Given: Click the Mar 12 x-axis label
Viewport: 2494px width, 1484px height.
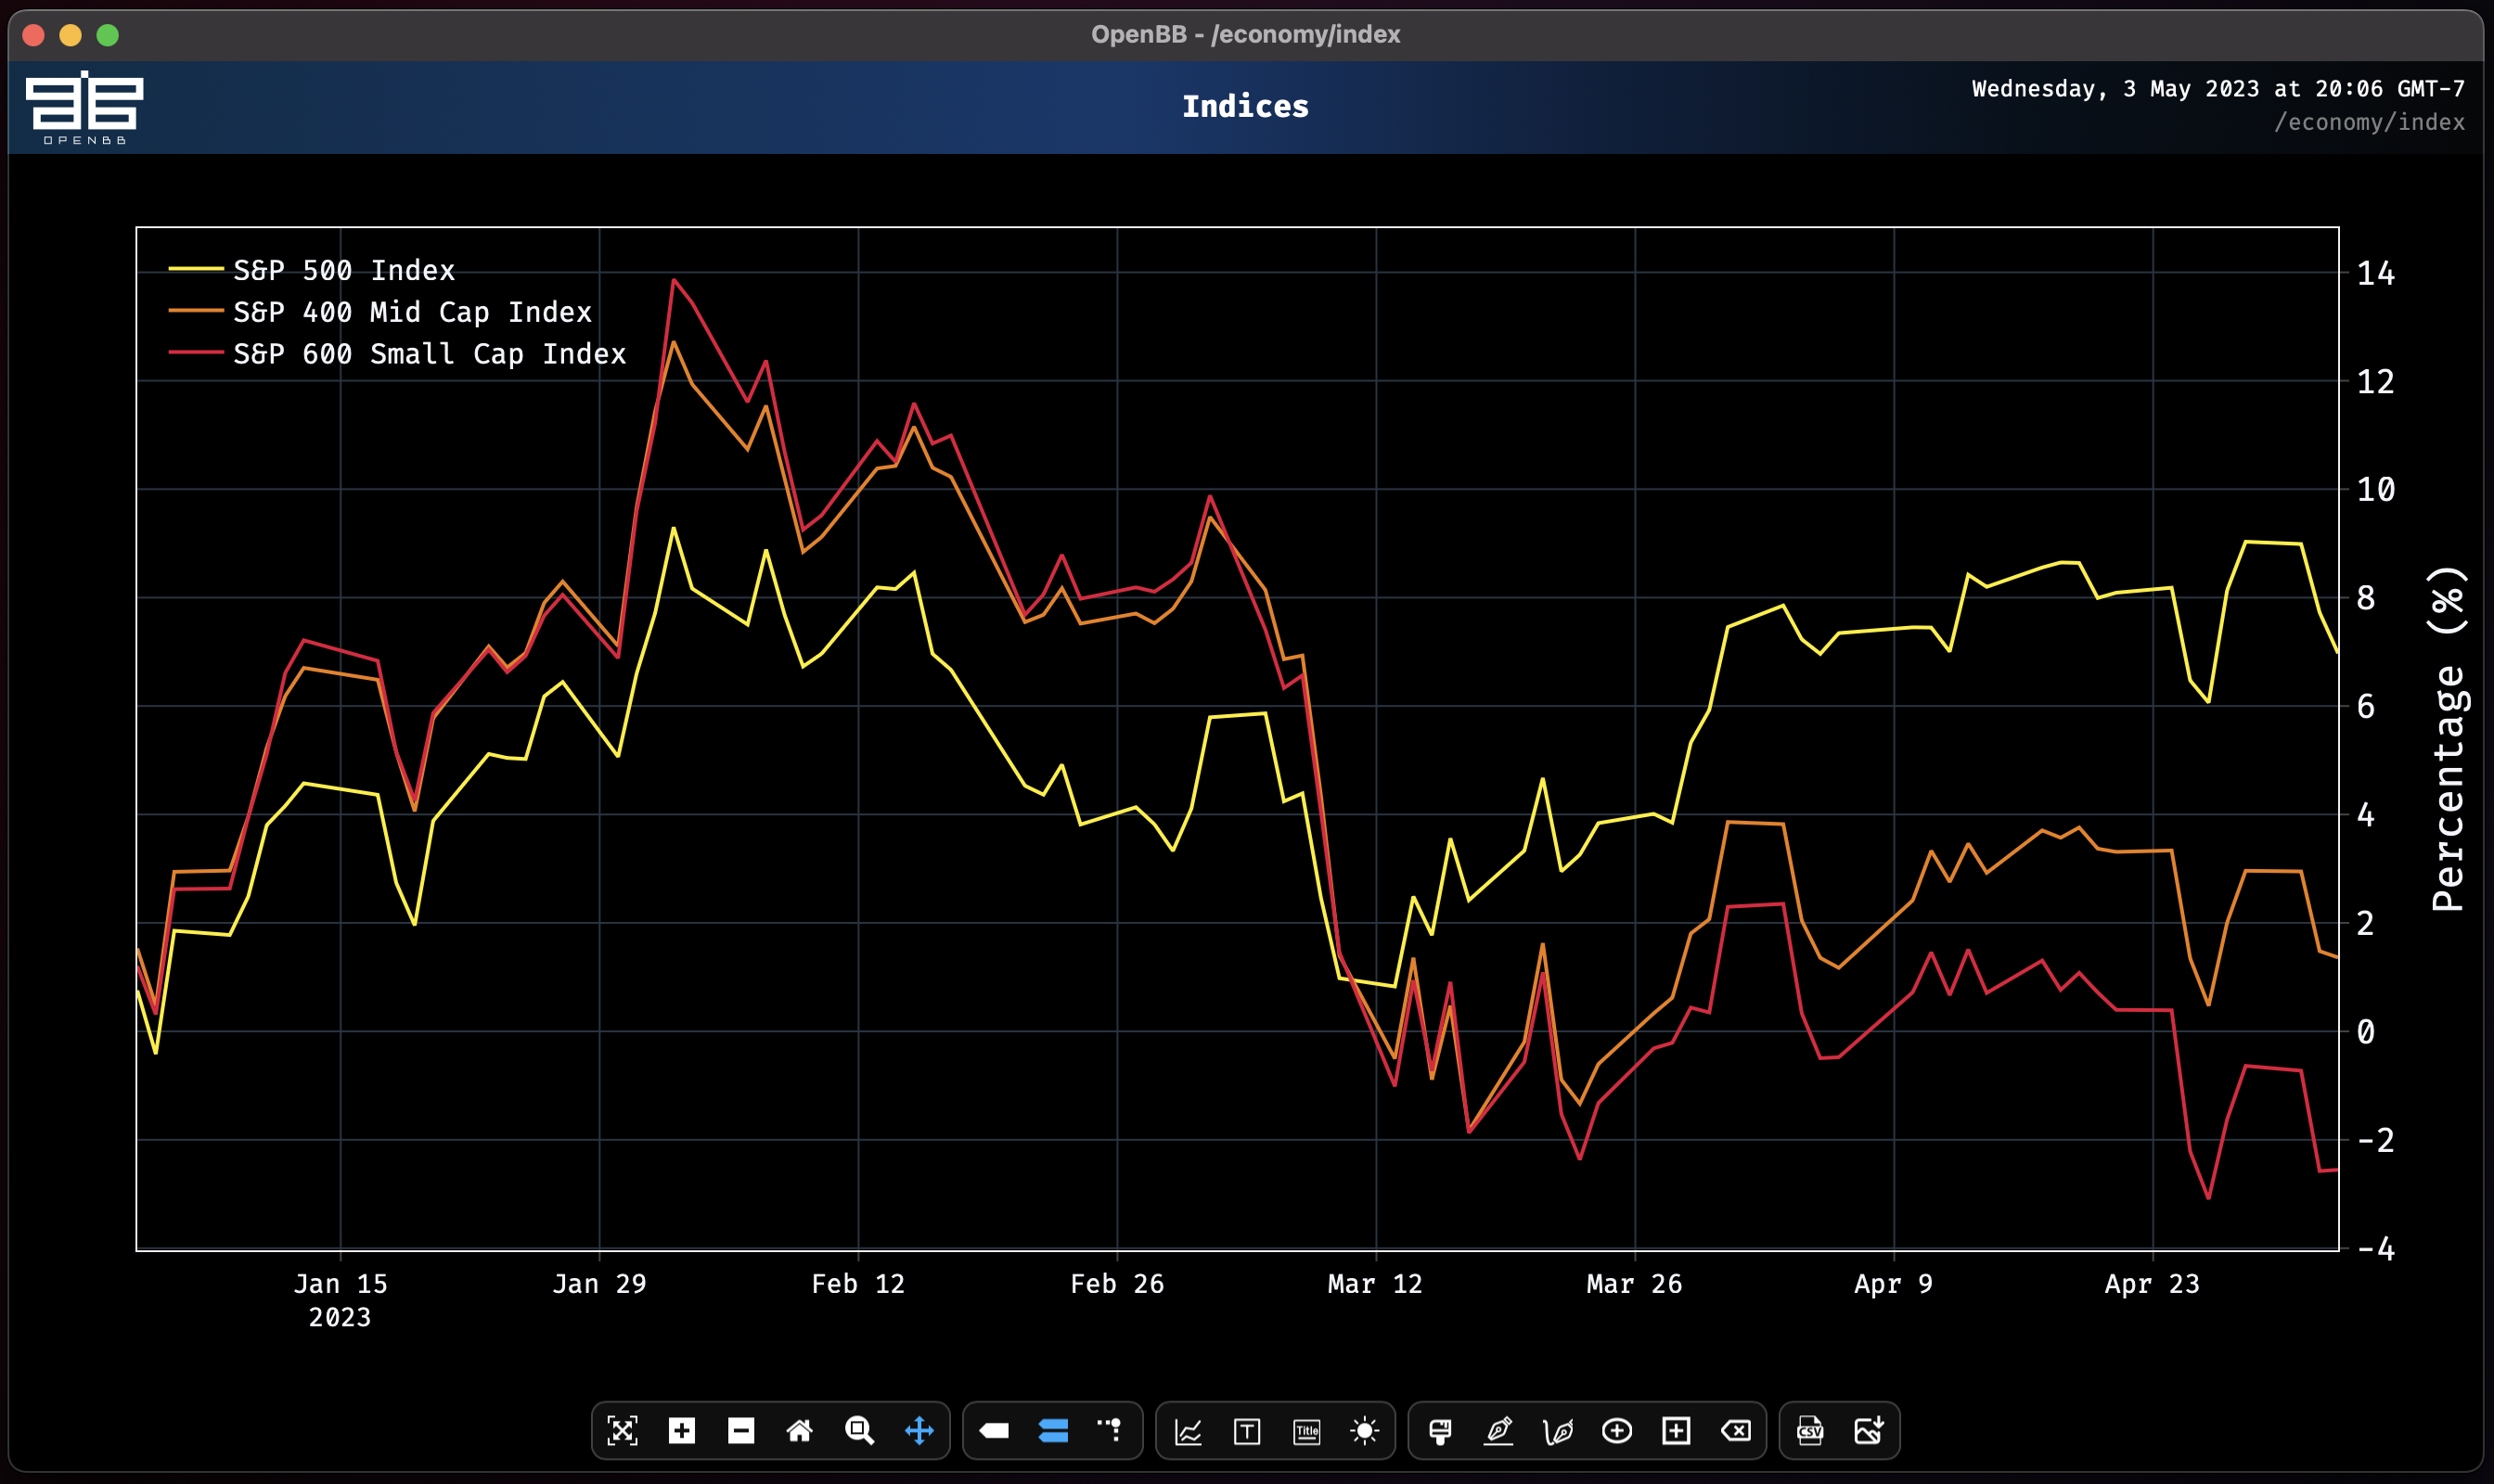Looking at the screenshot, I should (1376, 1284).
